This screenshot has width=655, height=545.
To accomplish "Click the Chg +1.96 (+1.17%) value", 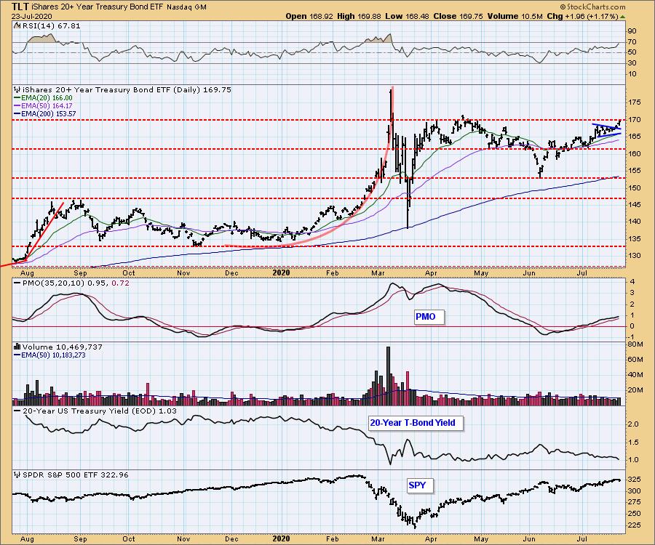I will (582, 16).
